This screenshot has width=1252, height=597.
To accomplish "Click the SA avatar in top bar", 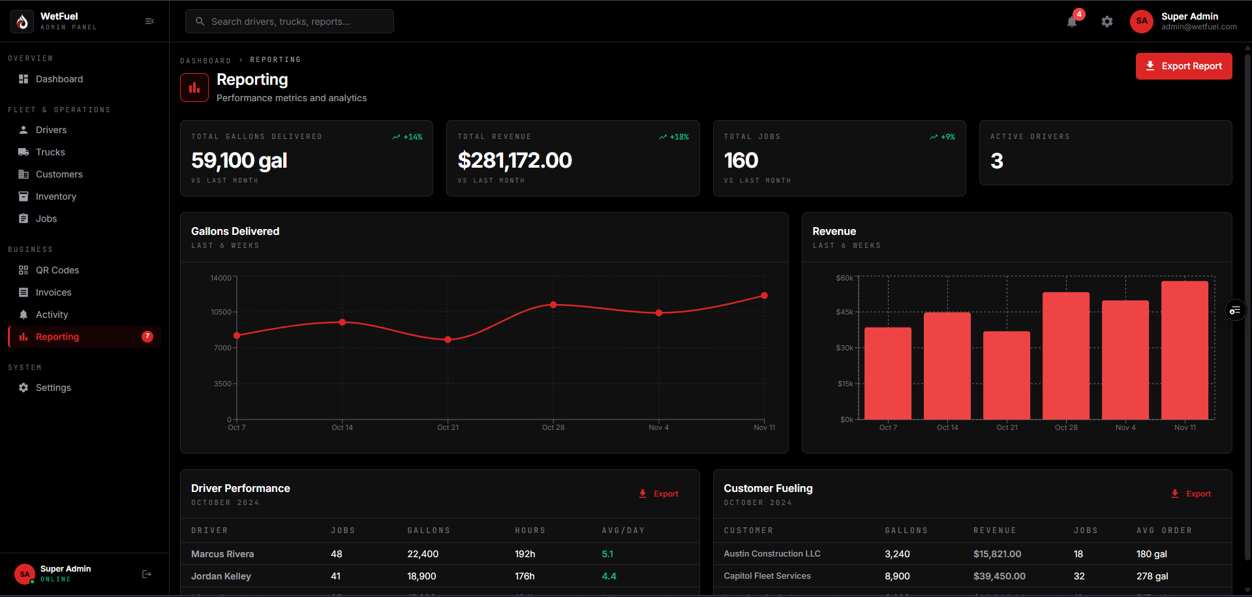I will (x=1142, y=21).
